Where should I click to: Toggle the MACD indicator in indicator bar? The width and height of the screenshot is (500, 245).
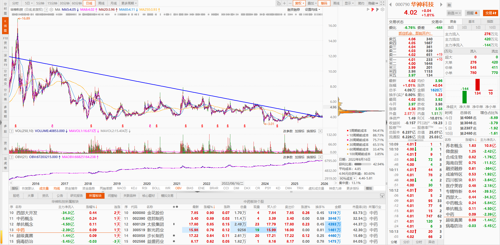pyautogui.click(x=121, y=188)
